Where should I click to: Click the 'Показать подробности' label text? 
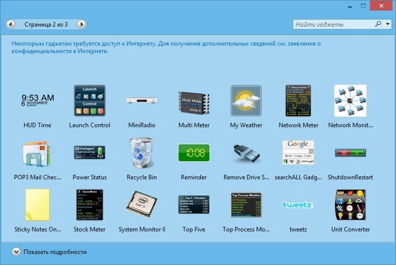pos(55,252)
